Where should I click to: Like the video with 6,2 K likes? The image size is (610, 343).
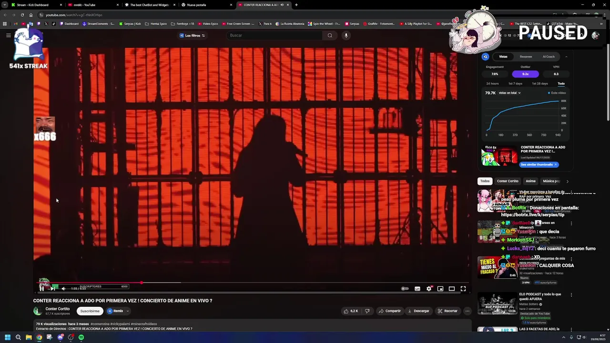pyautogui.click(x=351, y=311)
